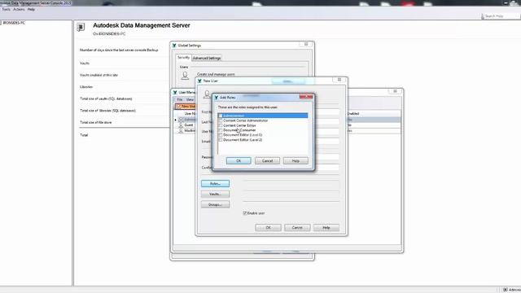Switch to Security tab in Global Settings

[183, 58]
